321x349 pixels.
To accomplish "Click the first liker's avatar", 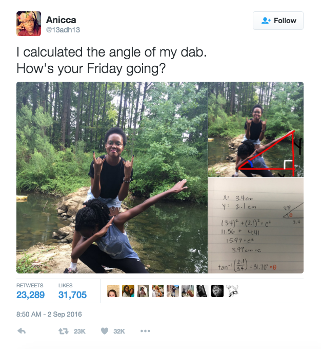I will tap(113, 291).
